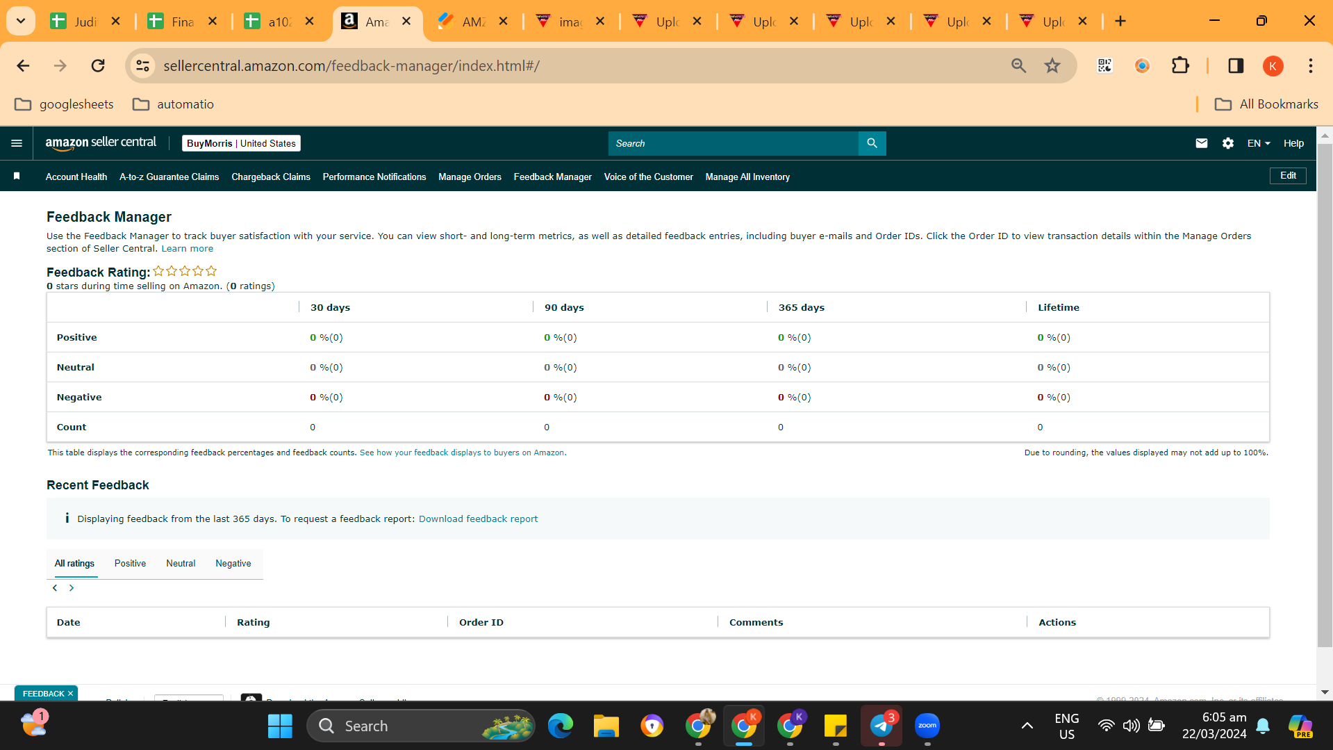Click the browser address bar URL
The width and height of the screenshot is (1333, 750).
pyautogui.click(x=351, y=65)
